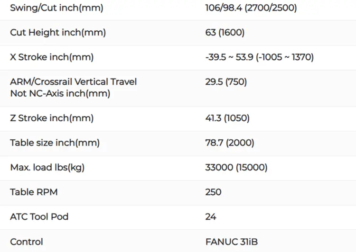Screen dimensions: 356x252
Task: Select the 63 (1600) cut height value
Action: (225, 32)
